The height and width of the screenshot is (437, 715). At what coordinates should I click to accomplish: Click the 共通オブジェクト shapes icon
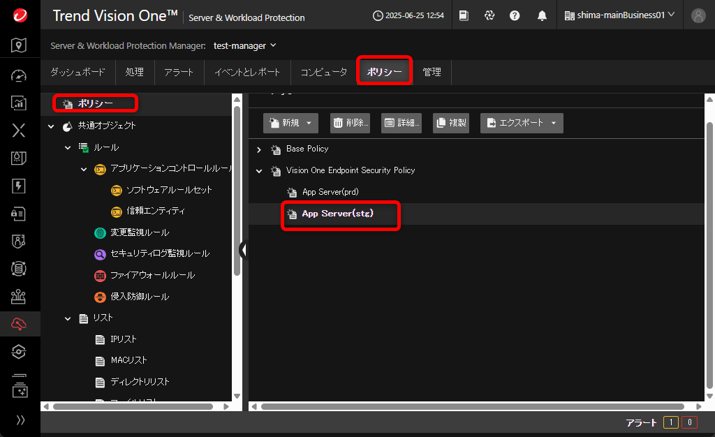tap(68, 126)
